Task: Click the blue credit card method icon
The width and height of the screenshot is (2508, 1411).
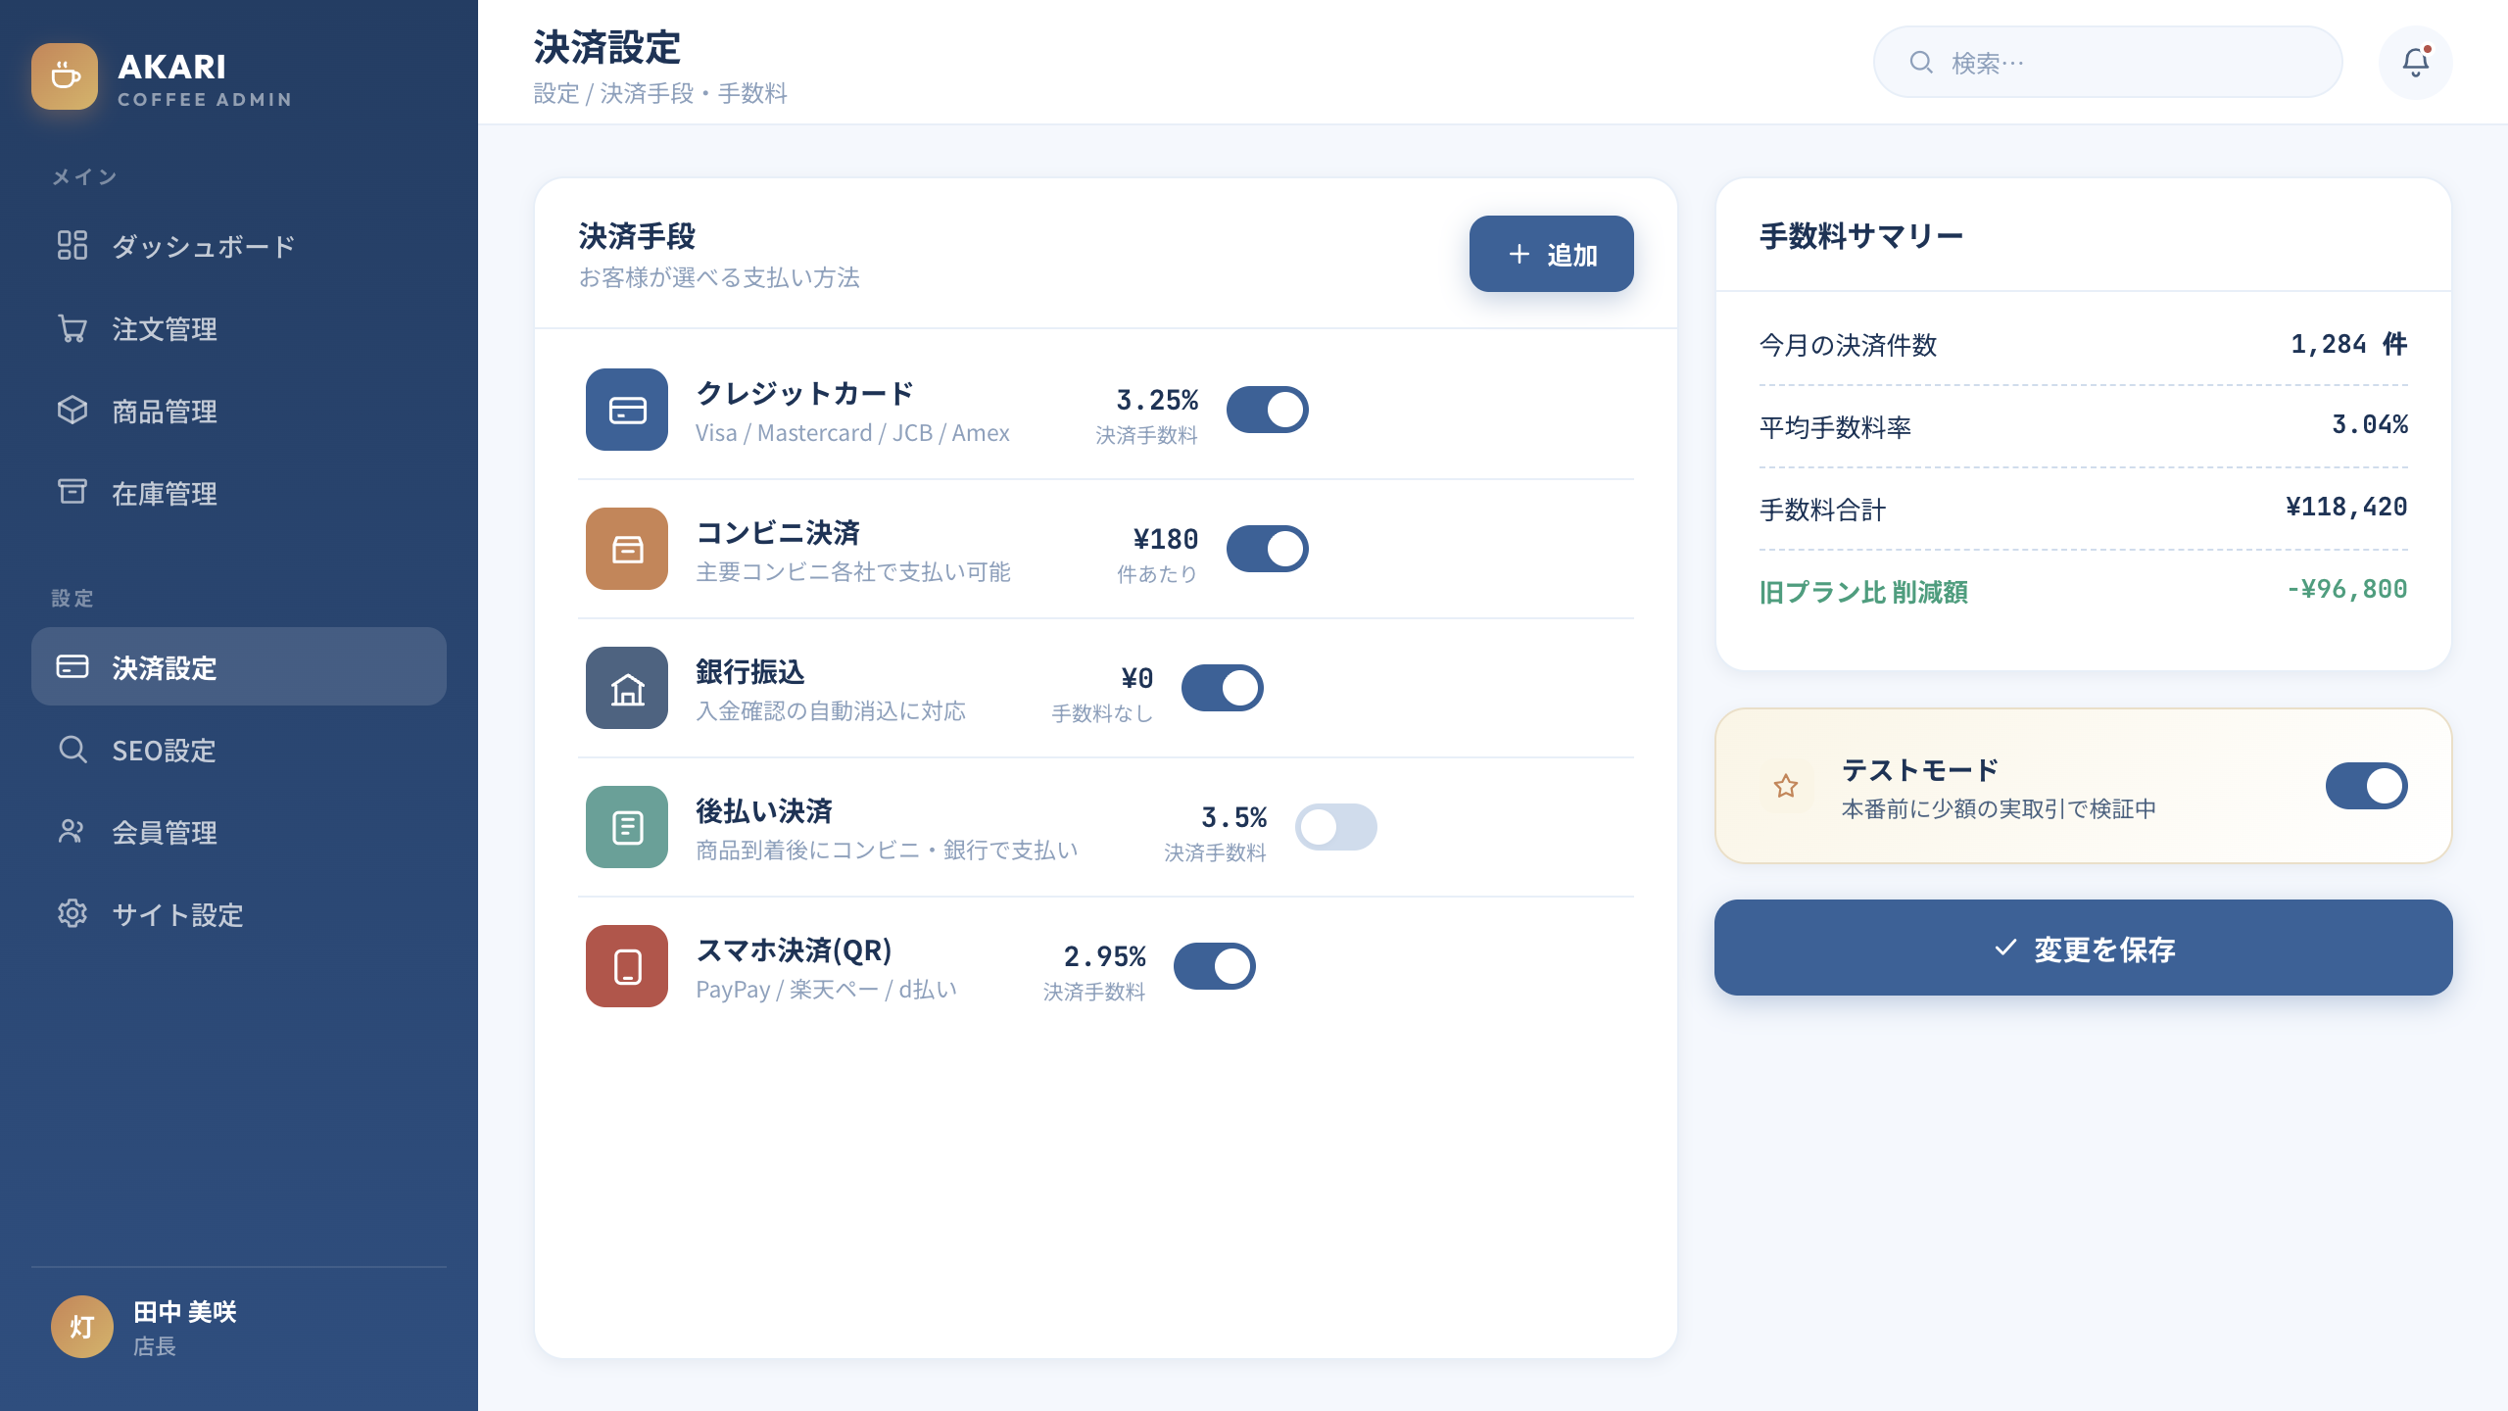Action: (627, 410)
